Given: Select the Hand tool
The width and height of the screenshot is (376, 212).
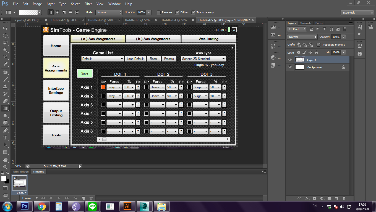Looking at the screenshot, I should pyautogui.click(x=5, y=160).
